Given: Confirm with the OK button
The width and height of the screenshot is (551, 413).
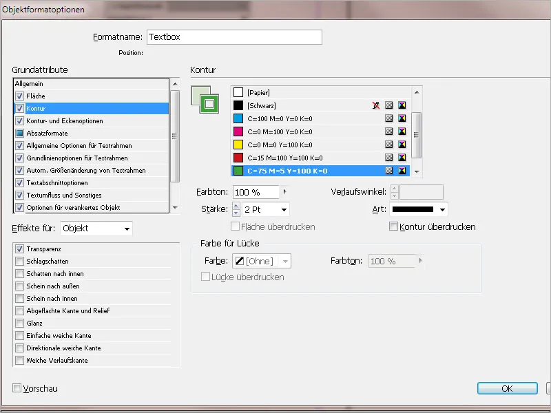Looking at the screenshot, I should [508, 388].
